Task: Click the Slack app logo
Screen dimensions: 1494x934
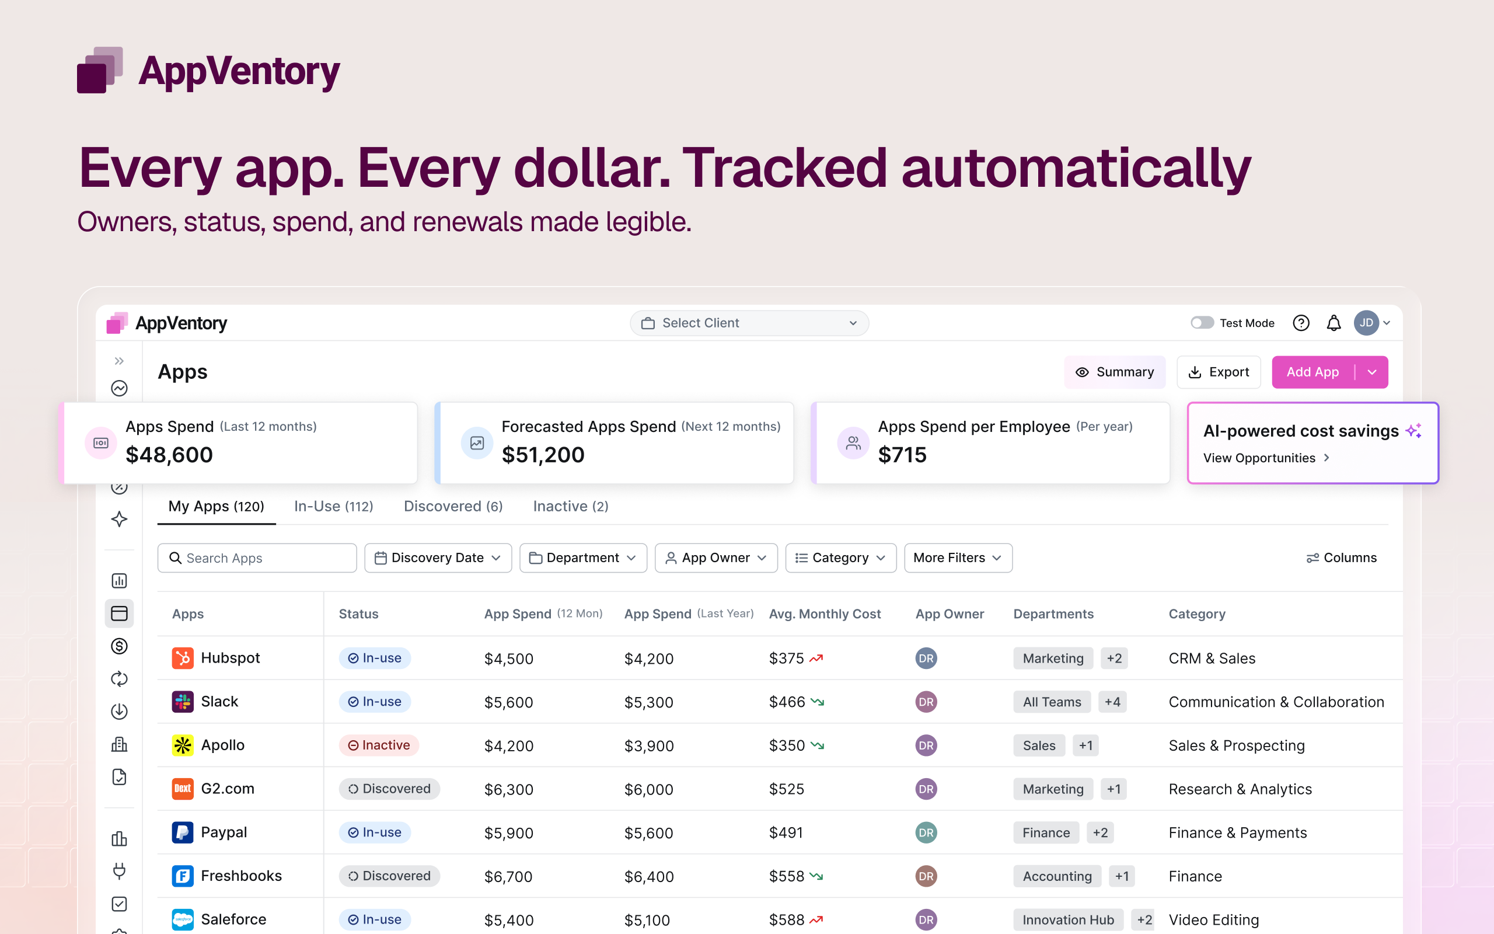Action: tap(182, 702)
